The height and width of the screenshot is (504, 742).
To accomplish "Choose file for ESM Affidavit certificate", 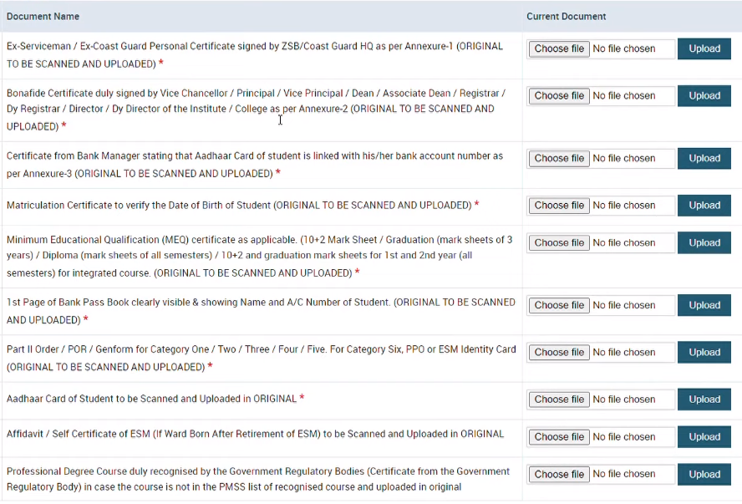I will [x=558, y=436].
